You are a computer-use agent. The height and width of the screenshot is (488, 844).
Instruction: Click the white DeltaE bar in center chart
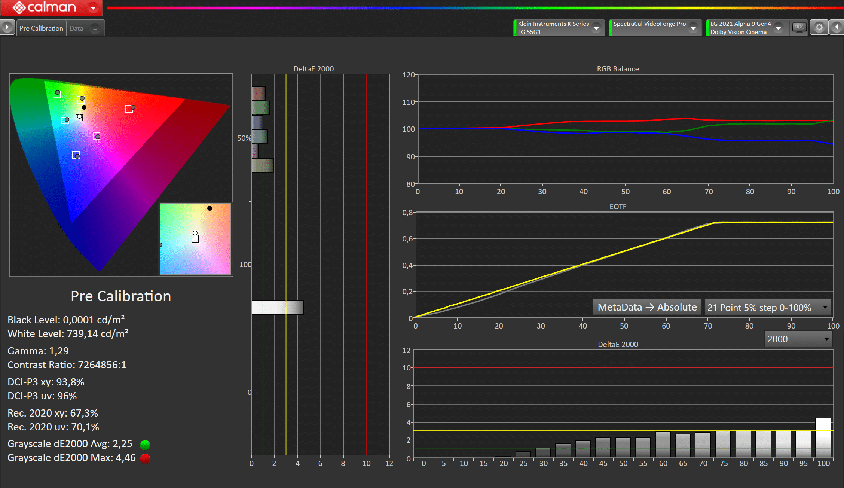(277, 307)
